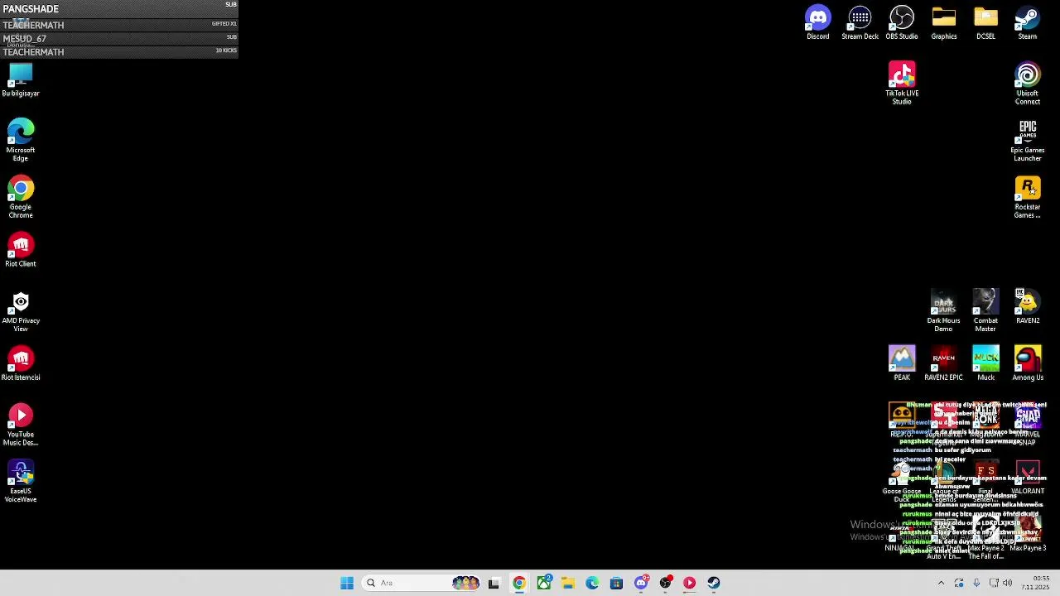Screen dimensions: 1060x596
Task: Click the Riot Client desktop icon
Action: (x=21, y=250)
